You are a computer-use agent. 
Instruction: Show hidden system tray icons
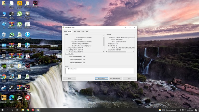178,110
